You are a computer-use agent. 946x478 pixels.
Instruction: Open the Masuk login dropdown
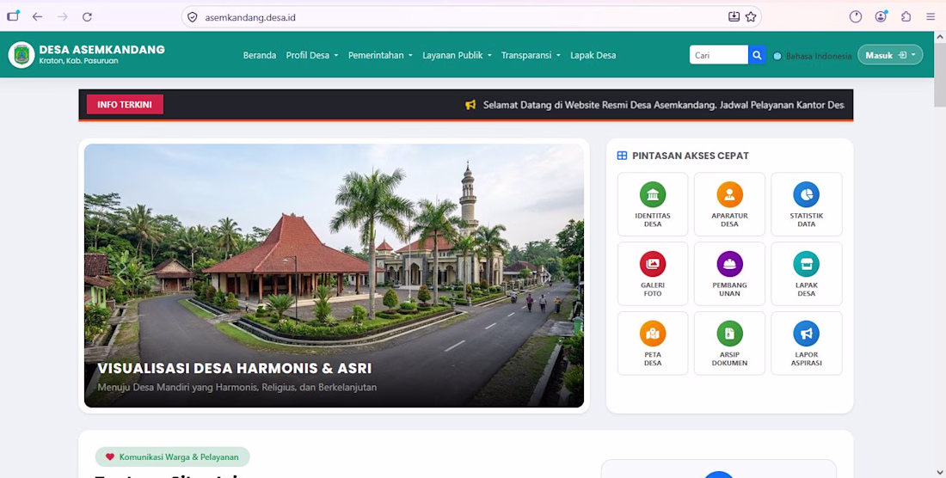point(890,55)
